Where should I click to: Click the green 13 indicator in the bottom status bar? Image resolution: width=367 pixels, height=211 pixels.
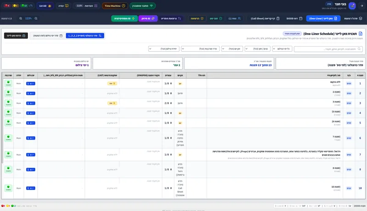pyautogui.click(x=14, y=206)
